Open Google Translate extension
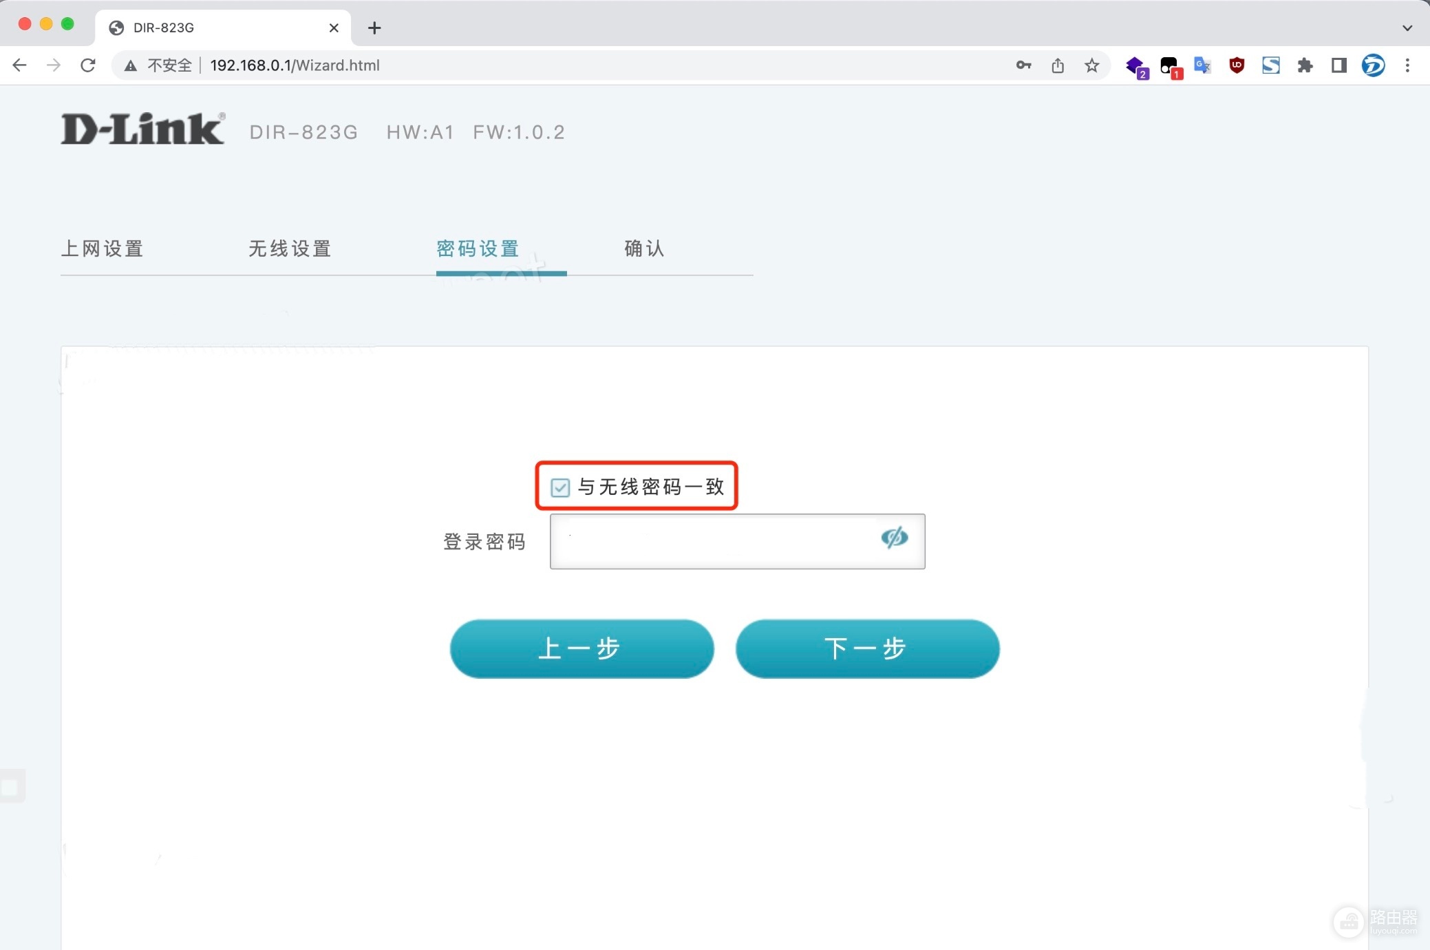This screenshot has width=1430, height=950. pyautogui.click(x=1202, y=65)
